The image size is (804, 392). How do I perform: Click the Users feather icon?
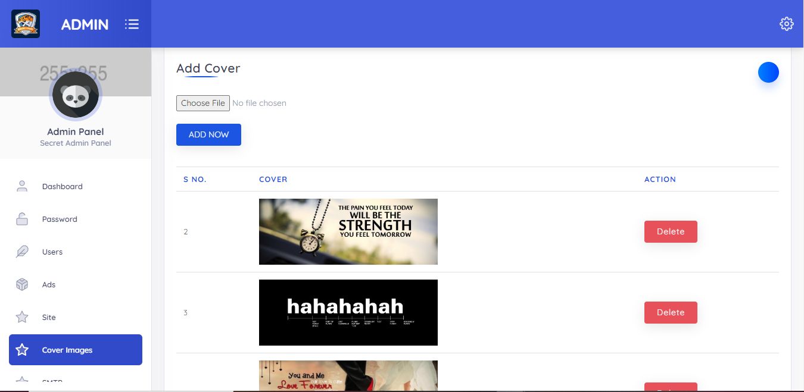point(22,252)
